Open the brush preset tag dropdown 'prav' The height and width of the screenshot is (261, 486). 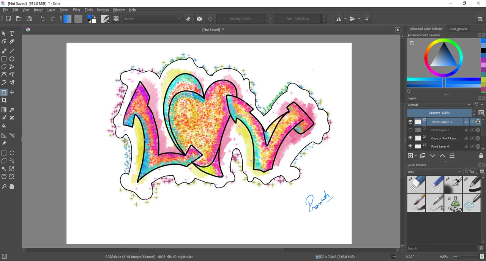[x=435, y=171]
